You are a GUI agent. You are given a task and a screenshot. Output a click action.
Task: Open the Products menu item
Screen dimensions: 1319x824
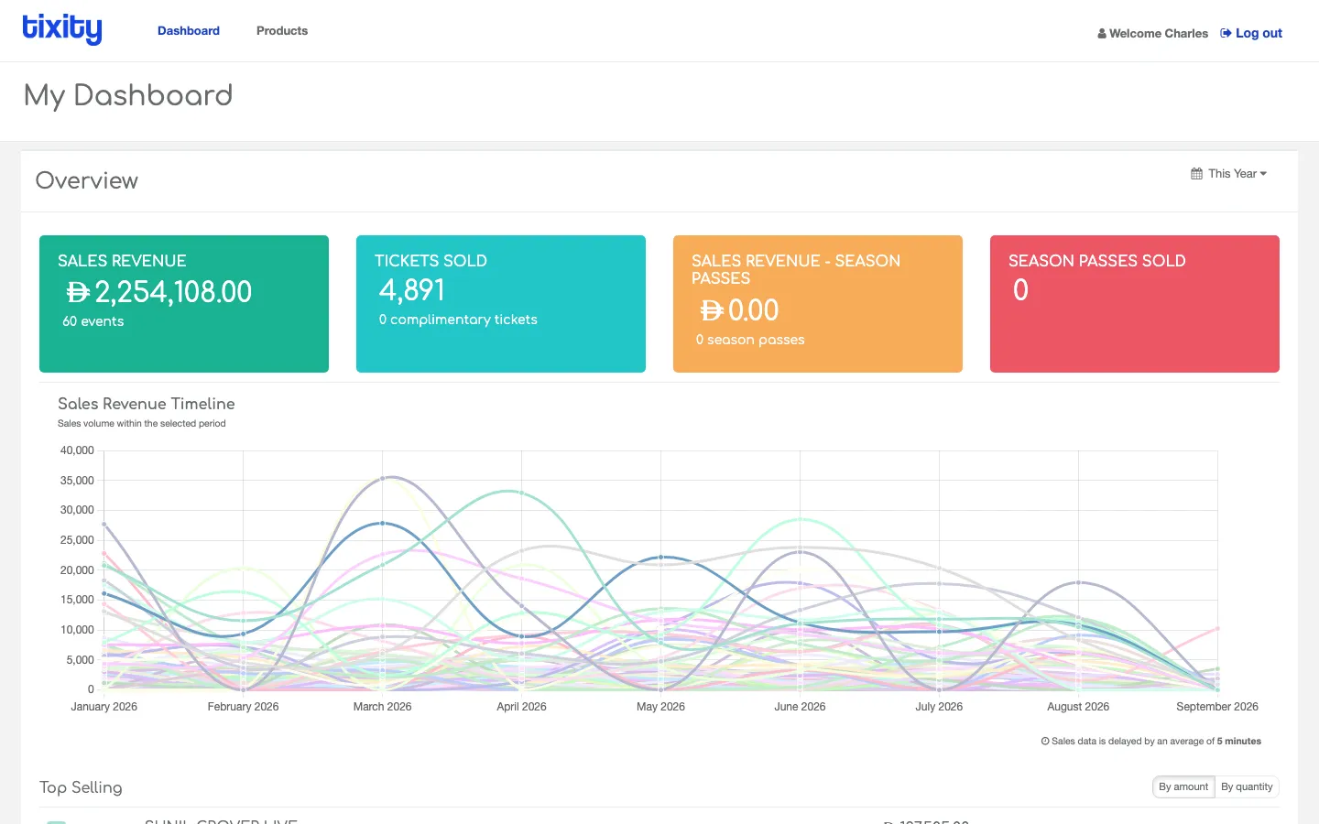click(x=282, y=31)
